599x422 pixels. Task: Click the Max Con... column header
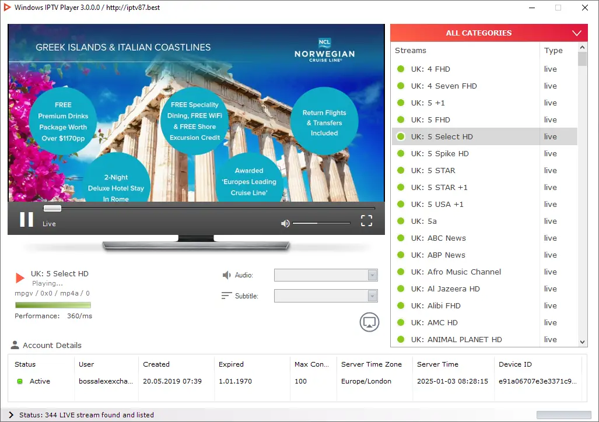tap(311, 364)
